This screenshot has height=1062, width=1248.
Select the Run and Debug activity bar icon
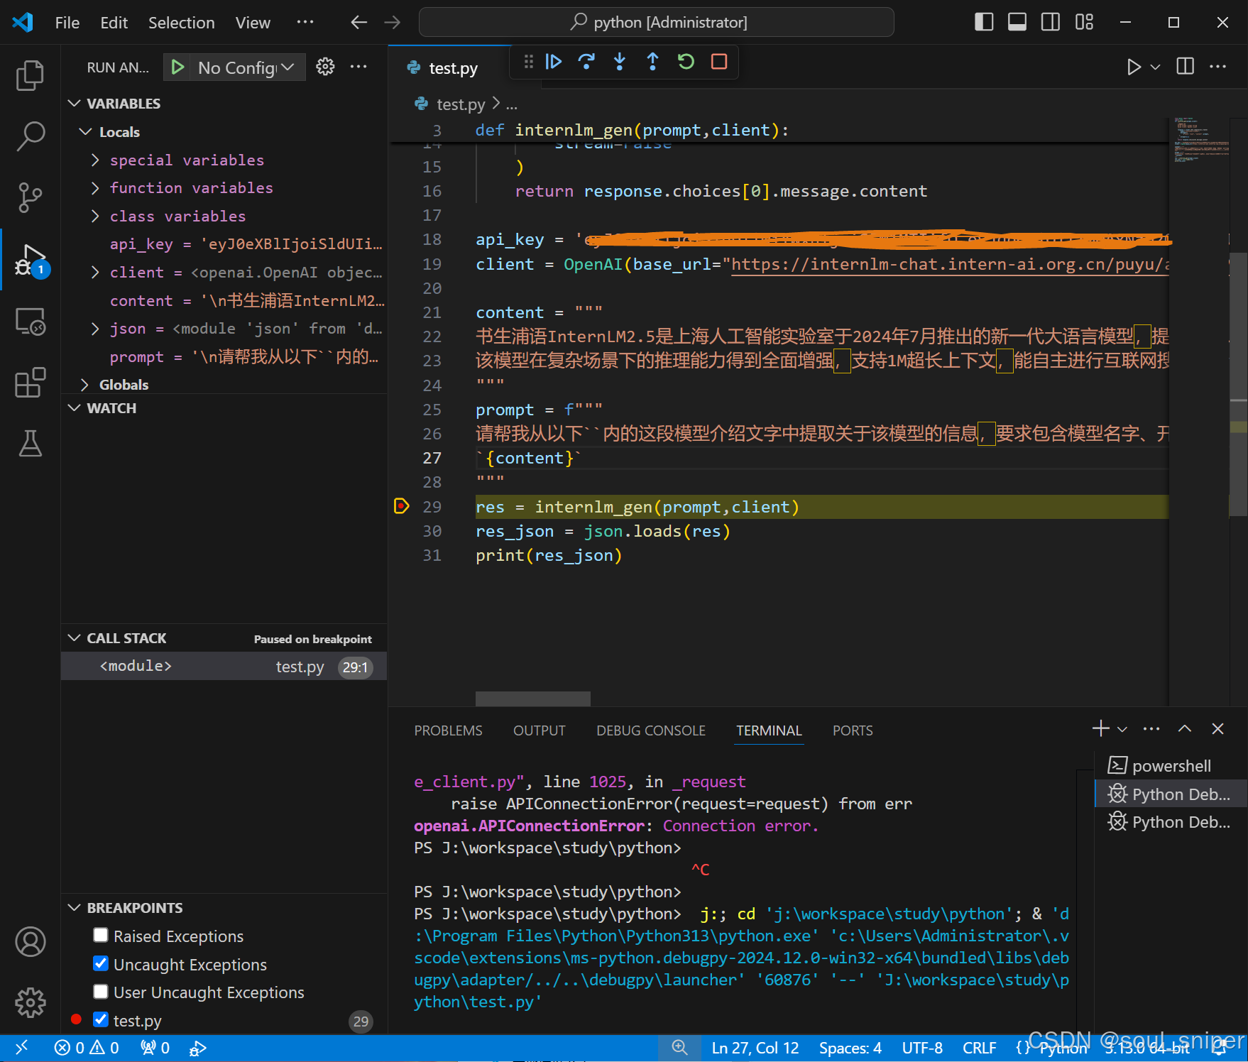[30, 259]
